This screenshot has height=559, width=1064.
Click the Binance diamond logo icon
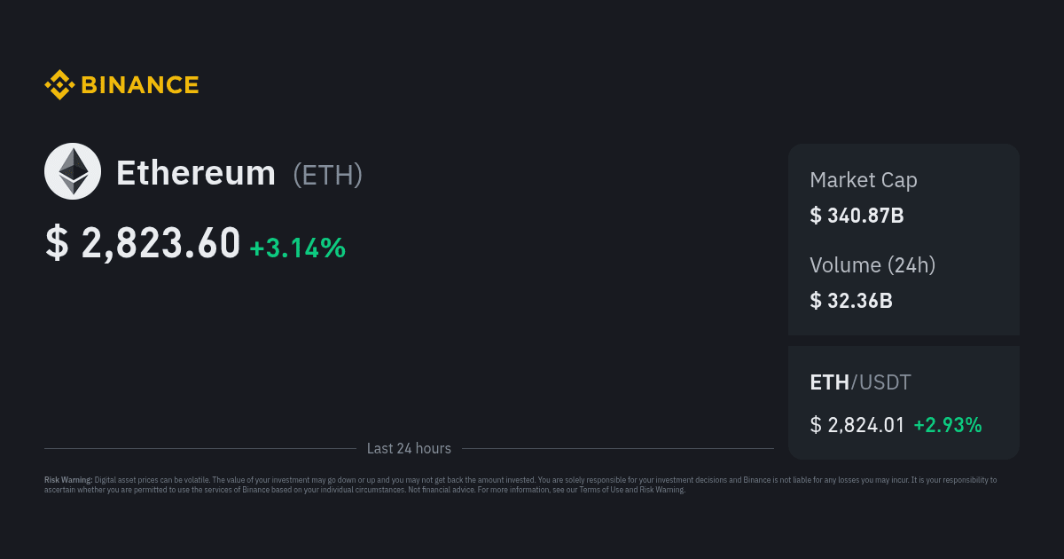point(59,85)
